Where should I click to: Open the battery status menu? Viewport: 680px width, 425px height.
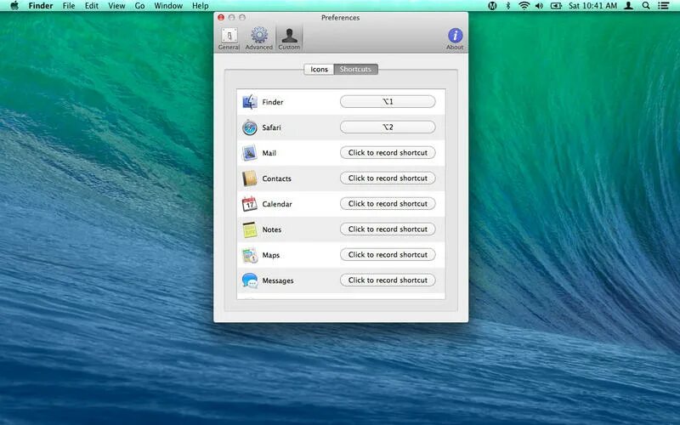(x=556, y=6)
